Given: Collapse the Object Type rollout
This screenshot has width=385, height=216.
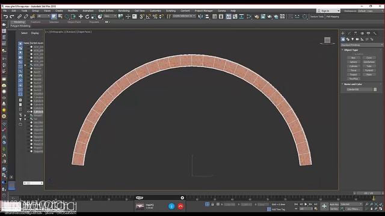Looking at the screenshot, I should click(x=351, y=50).
